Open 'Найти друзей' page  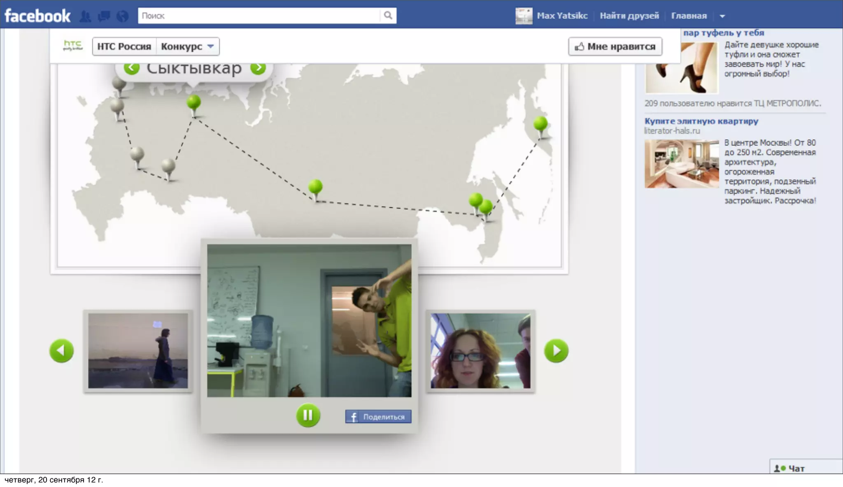pyautogui.click(x=629, y=16)
